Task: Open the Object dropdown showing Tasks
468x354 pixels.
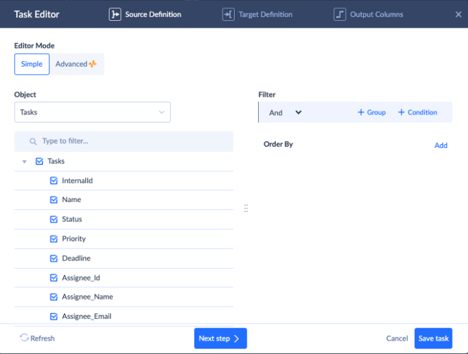Action: [92, 112]
